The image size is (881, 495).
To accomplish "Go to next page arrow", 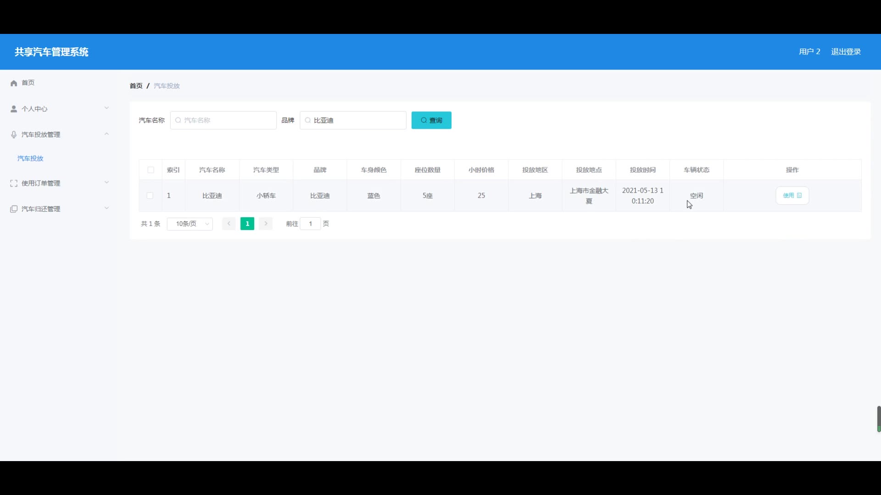I will (x=266, y=224).
